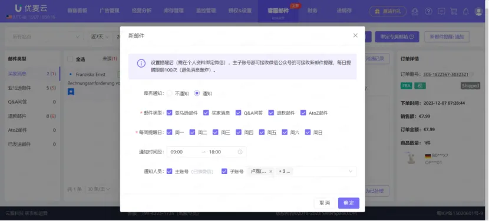Select AtoZ邮件 in the mail type sidebar

32,130
